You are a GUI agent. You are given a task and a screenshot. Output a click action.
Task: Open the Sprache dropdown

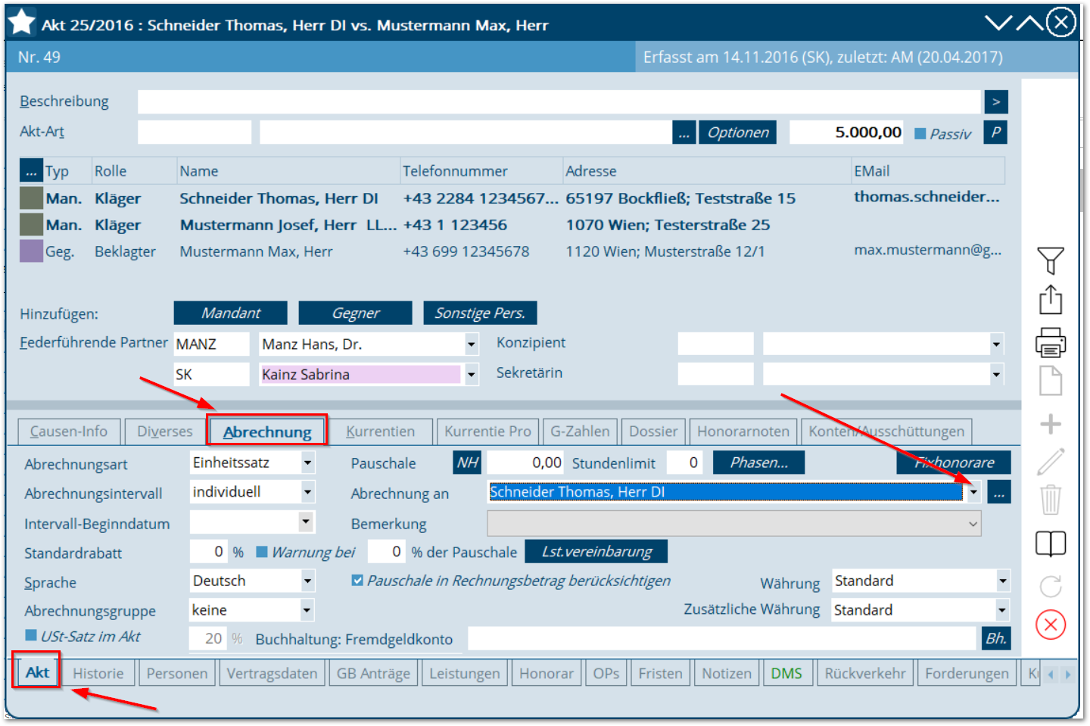coord(307,581)
